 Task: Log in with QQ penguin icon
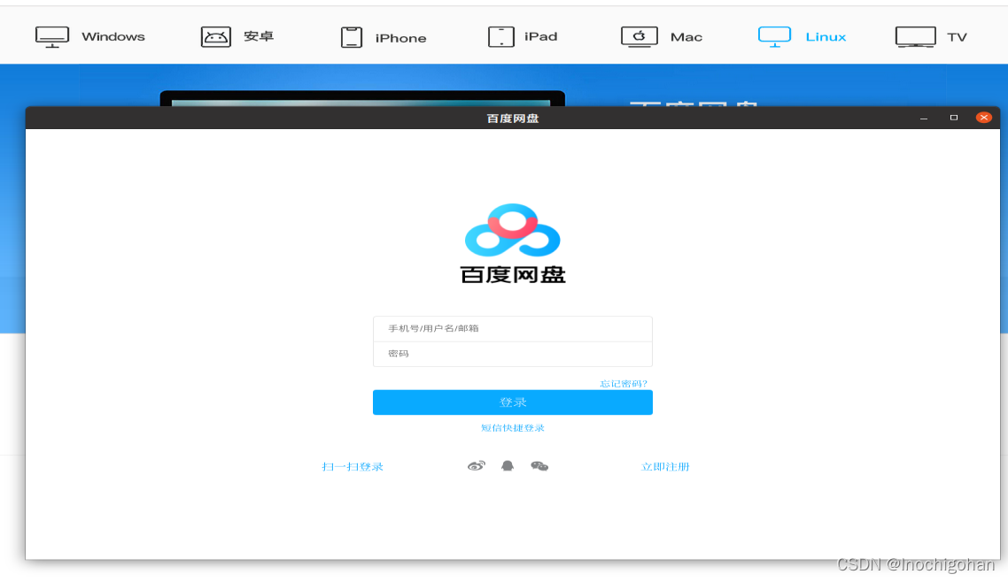[x=508, y=466]
